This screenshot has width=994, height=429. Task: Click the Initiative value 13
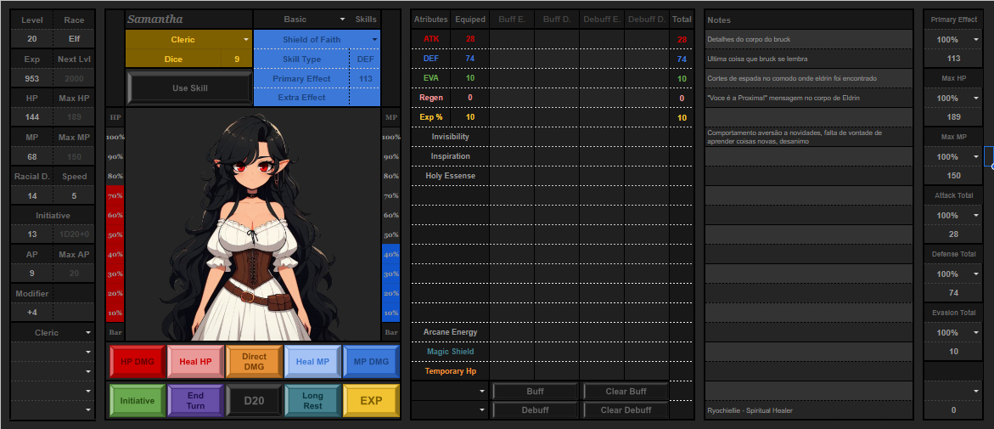pyautogui.click(x=32, y=234)
